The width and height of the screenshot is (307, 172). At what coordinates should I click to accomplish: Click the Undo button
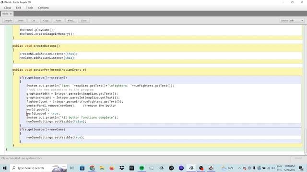point(21,21)
